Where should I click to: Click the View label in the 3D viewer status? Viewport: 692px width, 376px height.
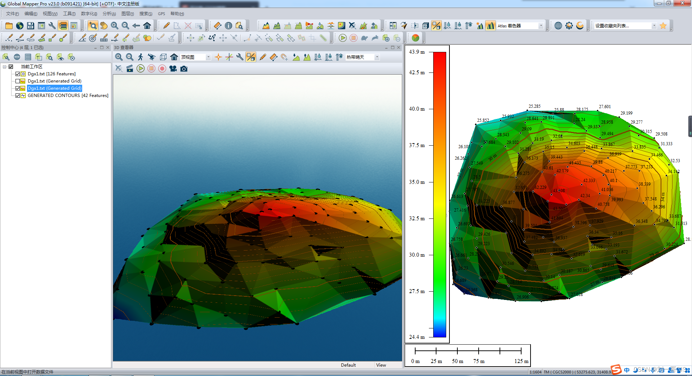point(381,365)
